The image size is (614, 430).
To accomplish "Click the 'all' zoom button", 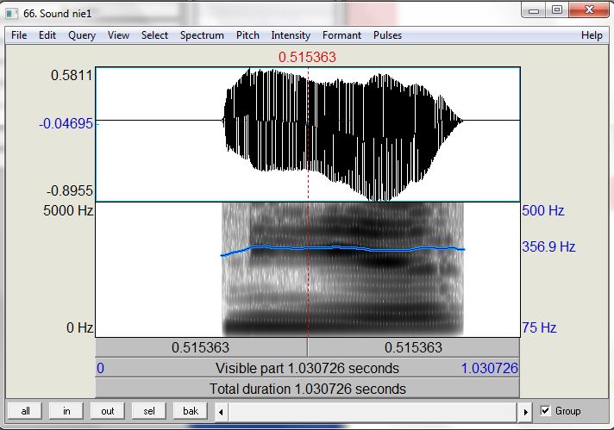I will coord(26,411).
